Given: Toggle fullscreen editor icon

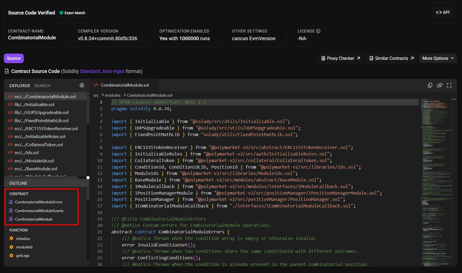Looking at the screenshot, I should (x=449, y=85).
